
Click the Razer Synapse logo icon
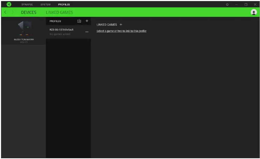(9, 4)
